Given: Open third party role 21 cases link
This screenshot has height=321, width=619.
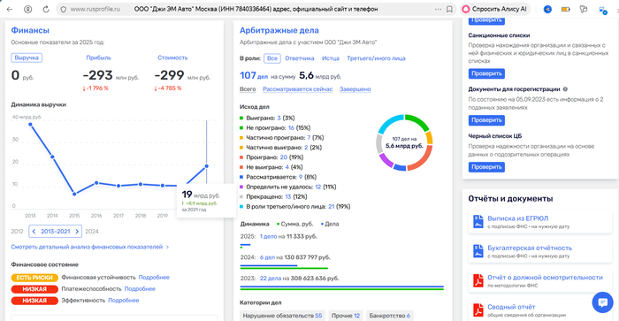Looking at the screenshot, I should point(332,207).
